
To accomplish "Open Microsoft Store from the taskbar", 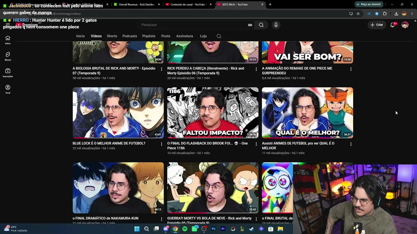I will point(271,229).
